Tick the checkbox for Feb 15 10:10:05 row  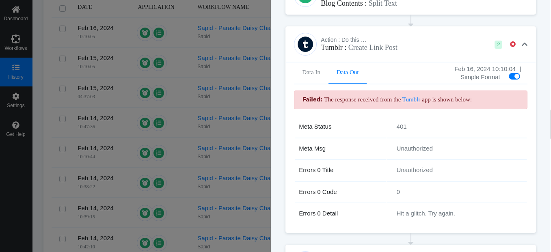pyautogui.click(x=63, y=59)
